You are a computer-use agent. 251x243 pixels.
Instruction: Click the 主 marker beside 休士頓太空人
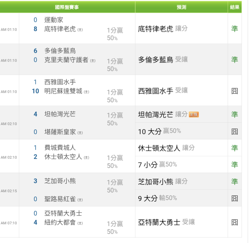86,157
